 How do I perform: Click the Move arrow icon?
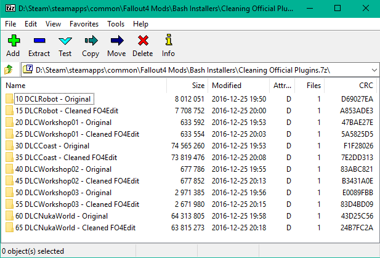(x=117, y=41)
